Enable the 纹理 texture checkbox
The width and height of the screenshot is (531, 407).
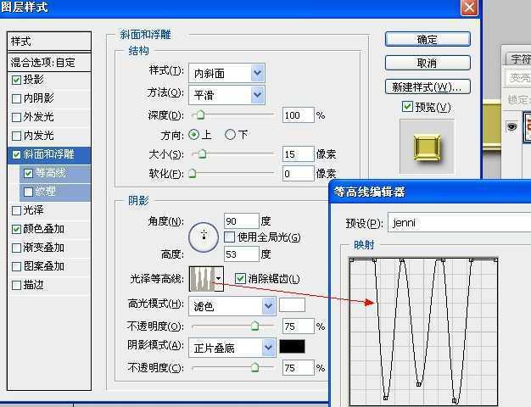pos(29,192)
